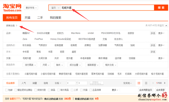Tick the 新品 checkbox
This screenshot has width=169, height=102.
(x=49, y=90)
